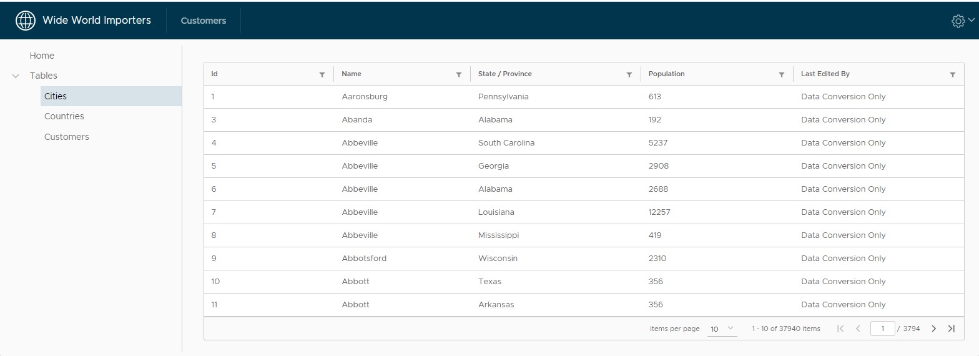Open the State / Province filter icon
This screenshot has width=979, height=356.
pos(629,74)
